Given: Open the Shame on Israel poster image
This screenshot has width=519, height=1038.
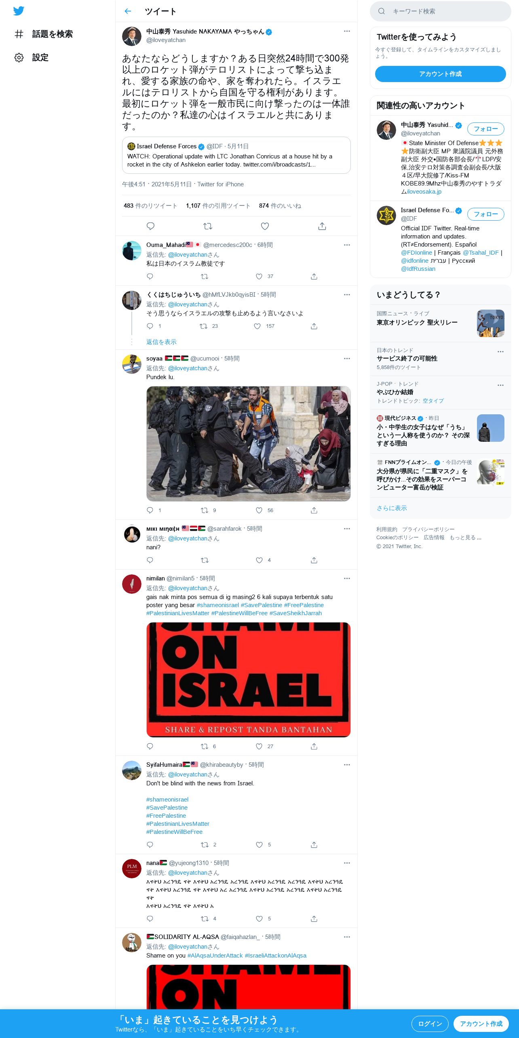Looking at the screenshot, I should point(248,679).
